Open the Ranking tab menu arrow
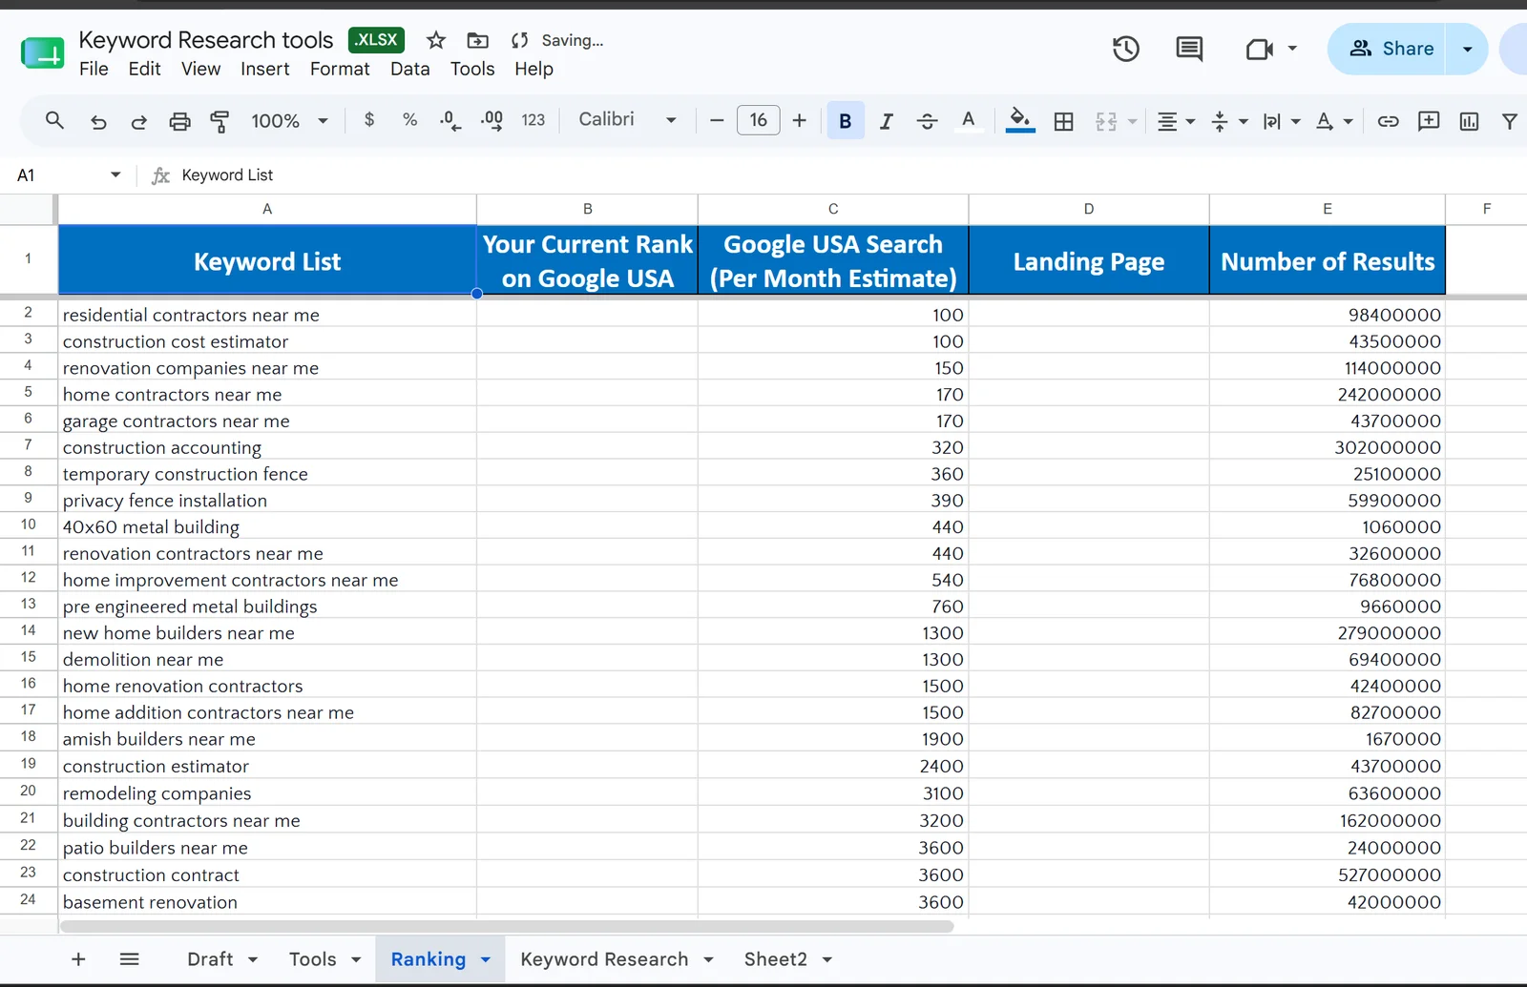This screenshot has width=1527, height=987. (x=485, y=959)
